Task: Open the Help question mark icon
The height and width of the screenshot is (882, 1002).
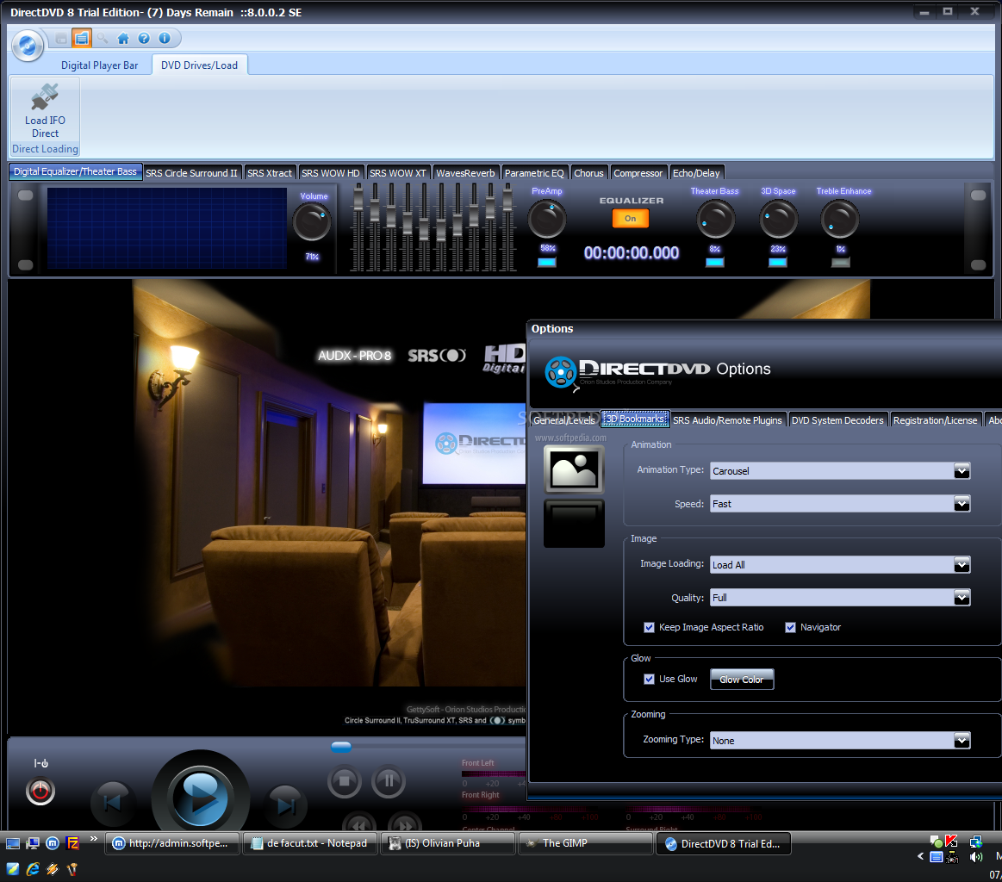Action: (144, 38)
